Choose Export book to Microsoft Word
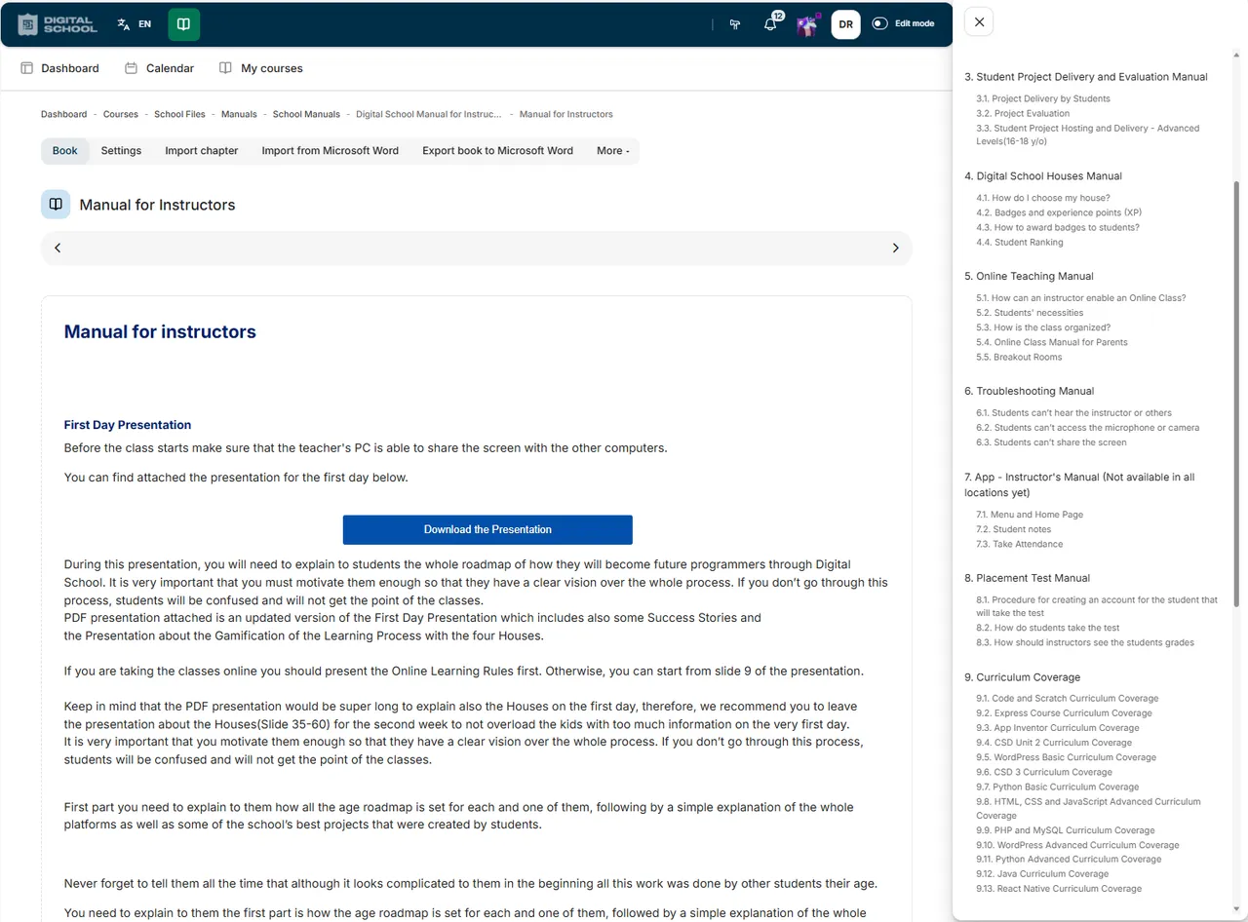This screenshot has width=1248, height=922. pos(497,151)
